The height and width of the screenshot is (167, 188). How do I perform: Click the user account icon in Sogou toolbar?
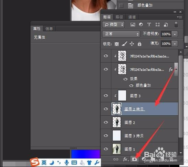82,163
